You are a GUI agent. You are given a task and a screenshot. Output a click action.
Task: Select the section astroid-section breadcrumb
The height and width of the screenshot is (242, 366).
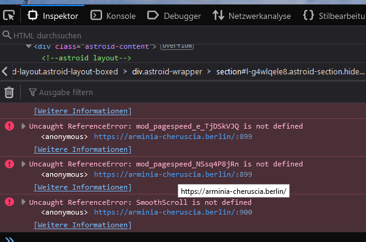pyautogui.click(x=290, y=71)
